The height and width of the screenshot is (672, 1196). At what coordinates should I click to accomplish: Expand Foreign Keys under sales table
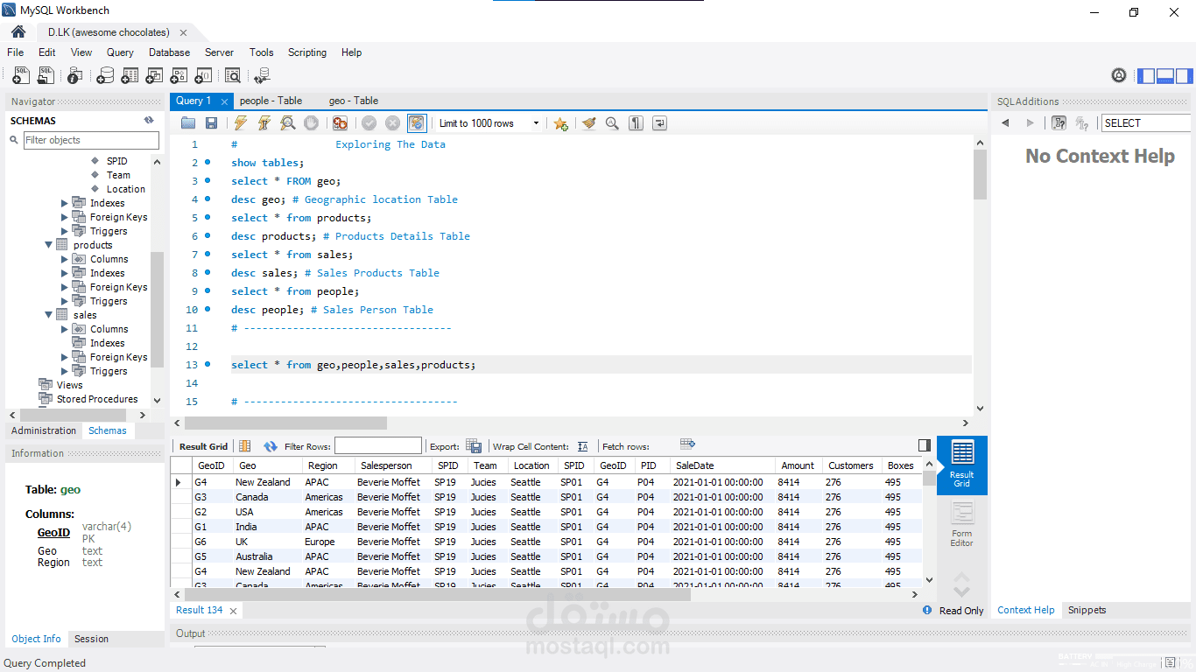click(x=65, y=357)
